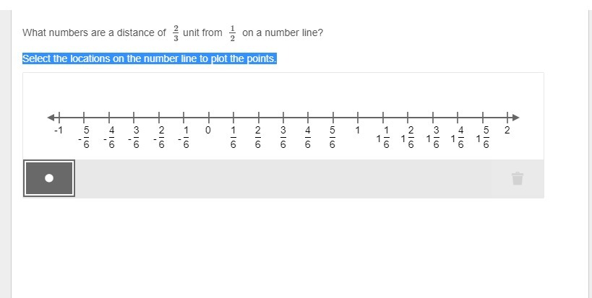Click the trash delete icon
The height and width of the screenshot is (298, 592).
click(518, 178)
